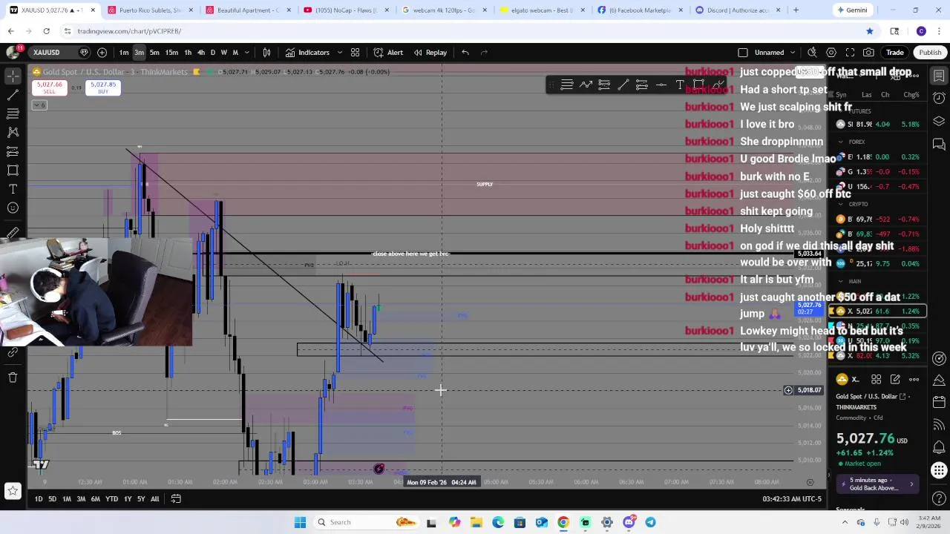Image resolution: width=950 pixels, height=534 pixels.
Task: Click the Trade button
Action: click(895, 53)
